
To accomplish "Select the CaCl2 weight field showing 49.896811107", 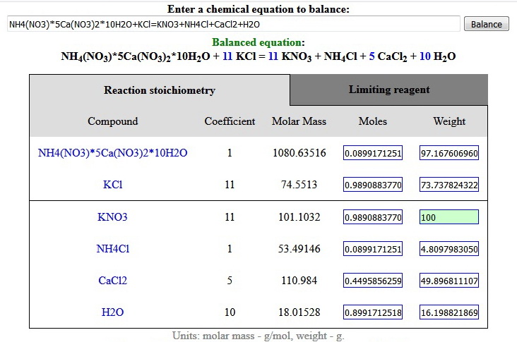I will pos(449,281).
